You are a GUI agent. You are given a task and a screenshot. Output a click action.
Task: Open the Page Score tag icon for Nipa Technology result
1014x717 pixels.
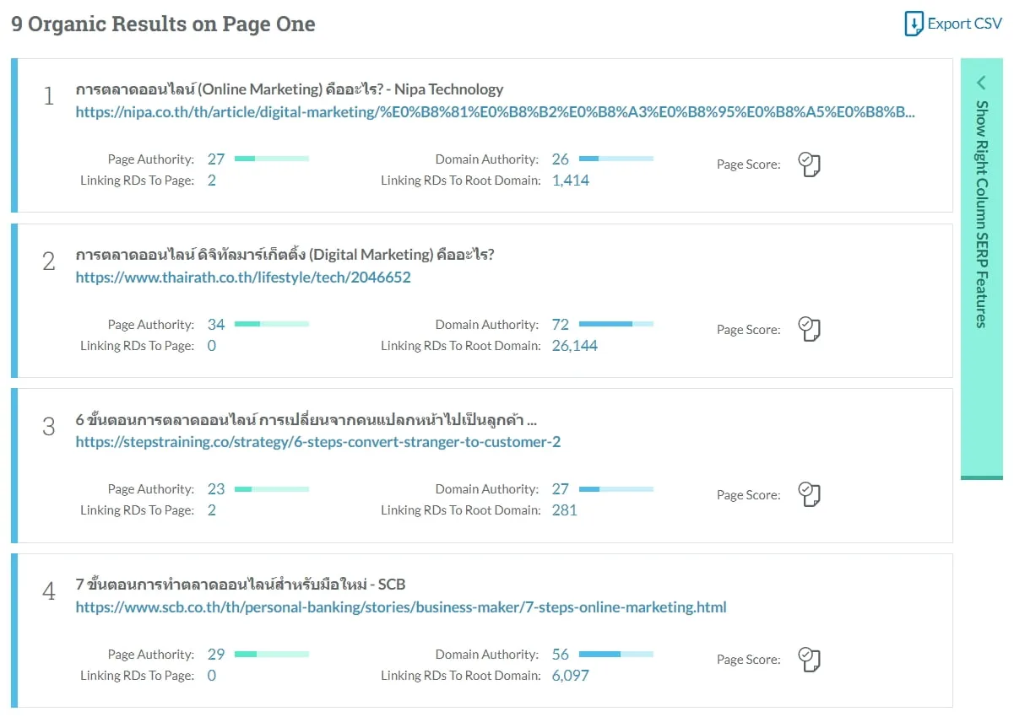810,164
